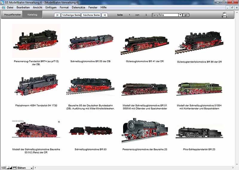
Task: Restore the inner document window
Action: point(232,7)
